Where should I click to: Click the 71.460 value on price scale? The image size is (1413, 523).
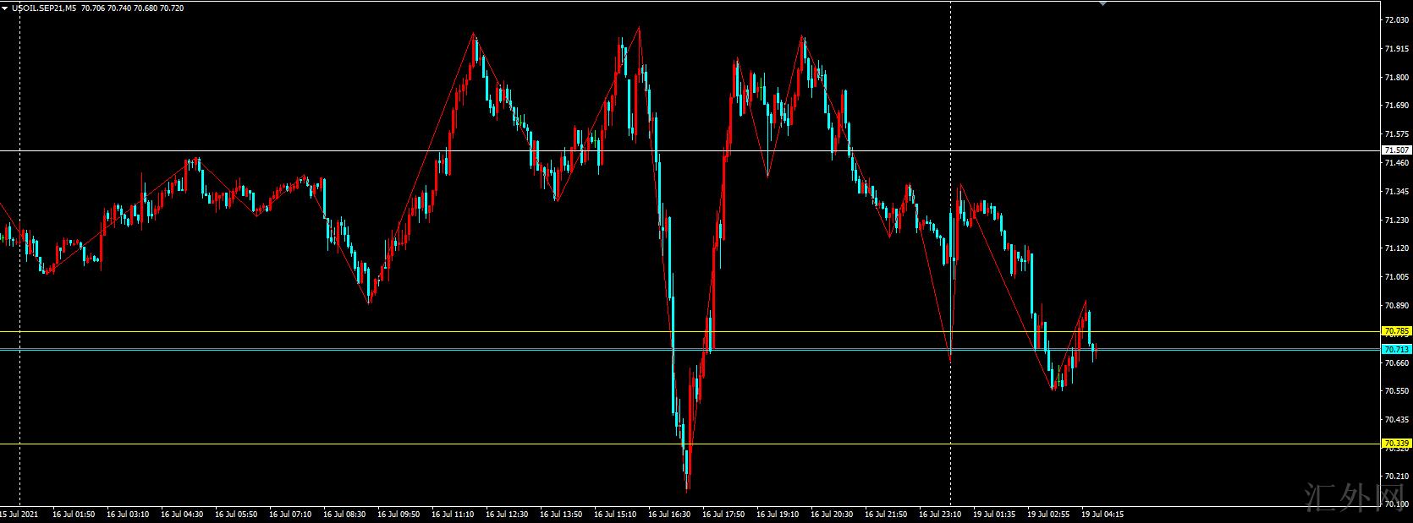tap(1396, 162)
